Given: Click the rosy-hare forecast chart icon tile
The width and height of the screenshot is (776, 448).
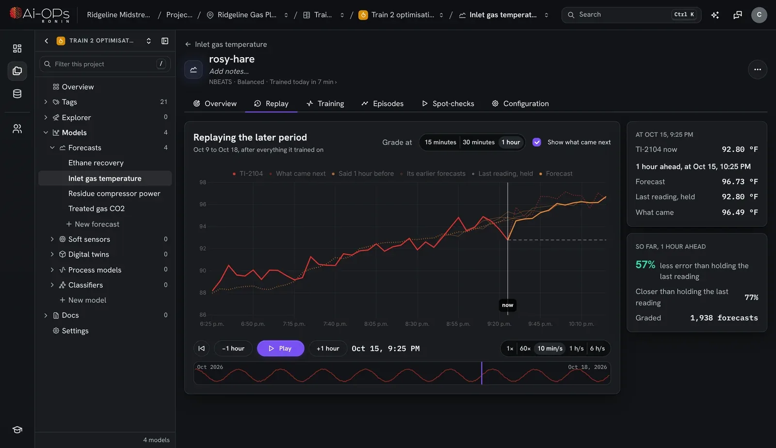Looking at the screenshot, I should (193, 69).
